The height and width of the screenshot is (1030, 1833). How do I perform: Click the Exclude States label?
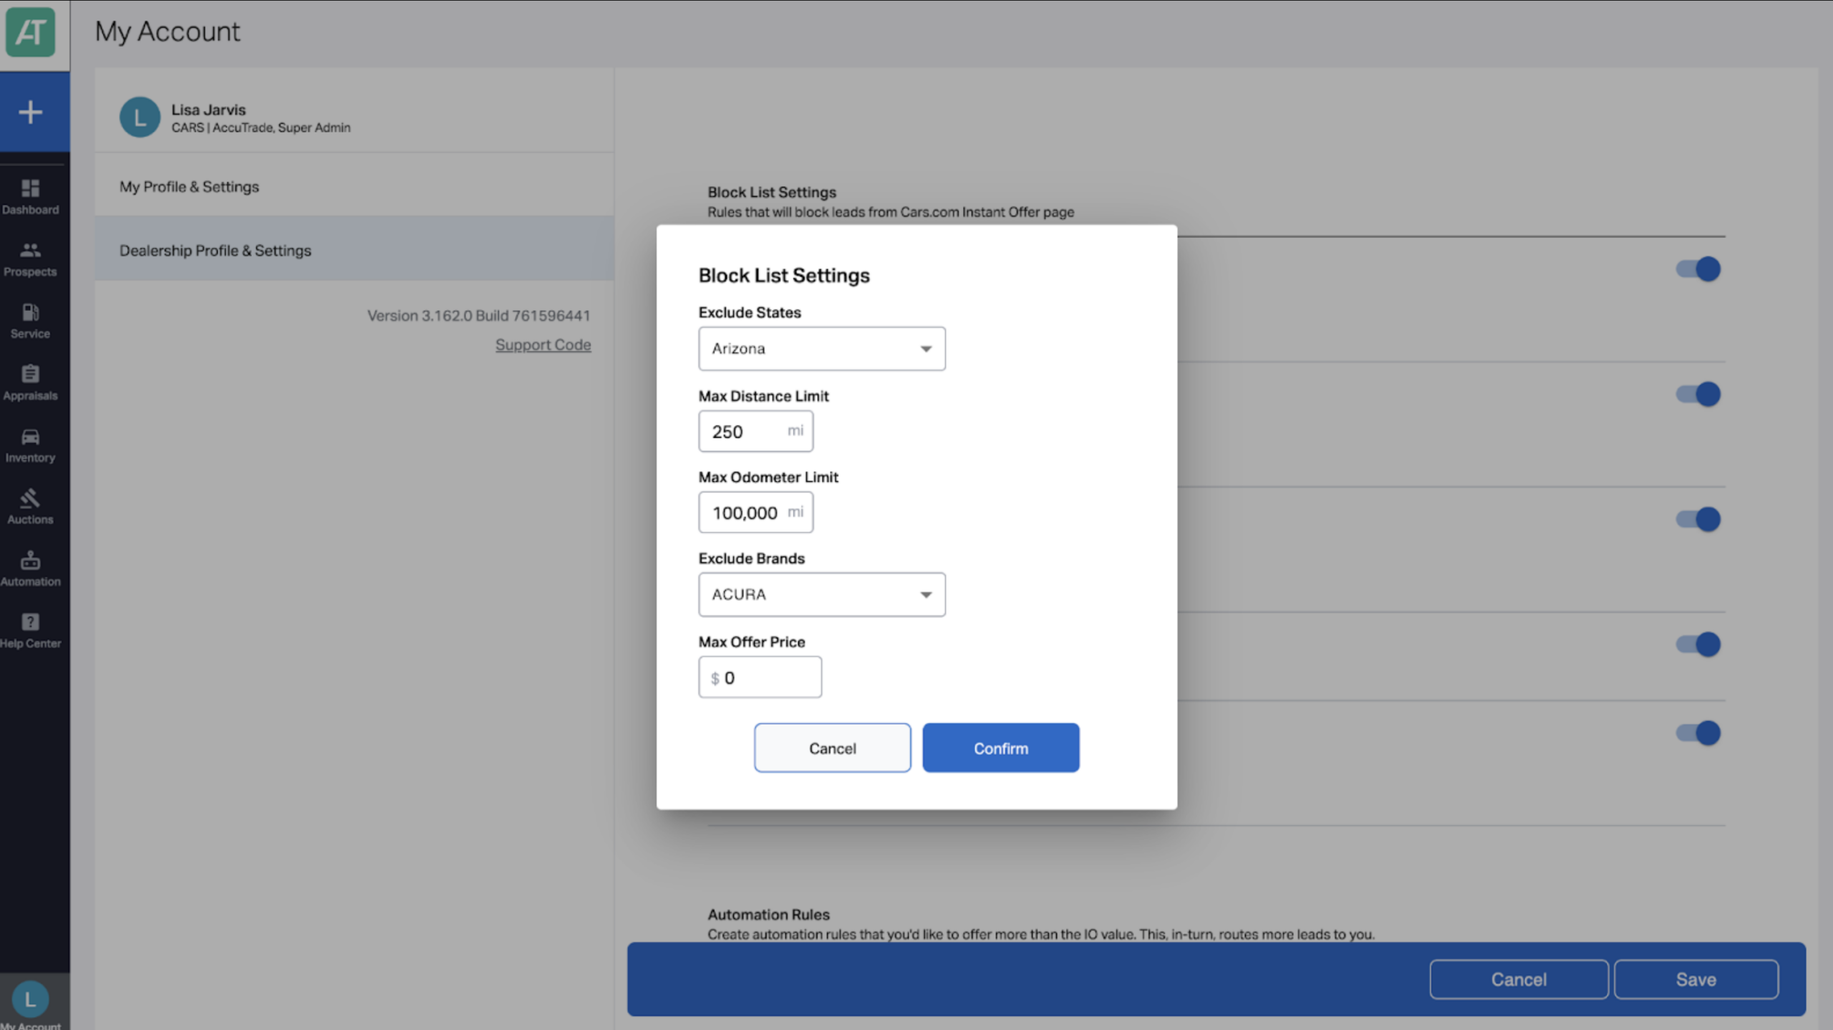click(x=750, y=312)
